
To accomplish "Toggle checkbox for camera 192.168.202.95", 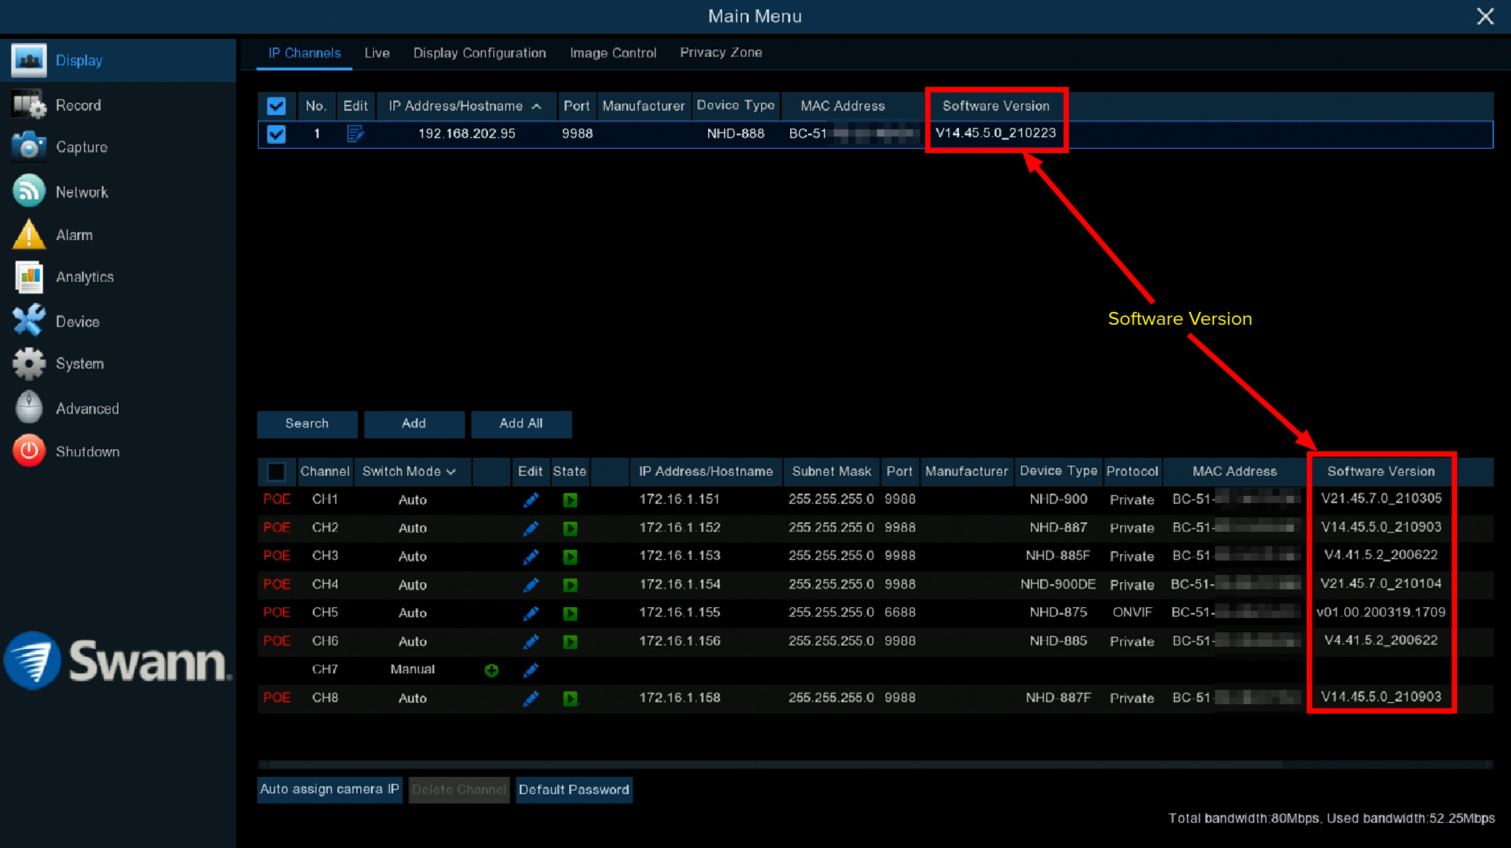I will tap(276, 134).
